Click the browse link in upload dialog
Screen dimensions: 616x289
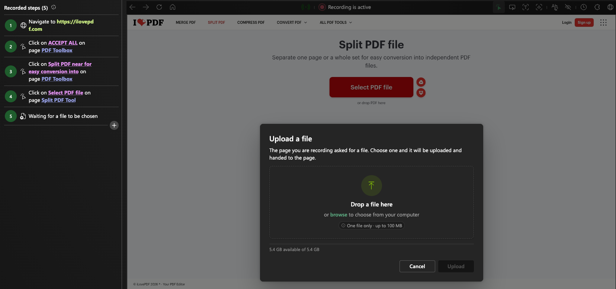pyautogui.click(x=339, y=215)
